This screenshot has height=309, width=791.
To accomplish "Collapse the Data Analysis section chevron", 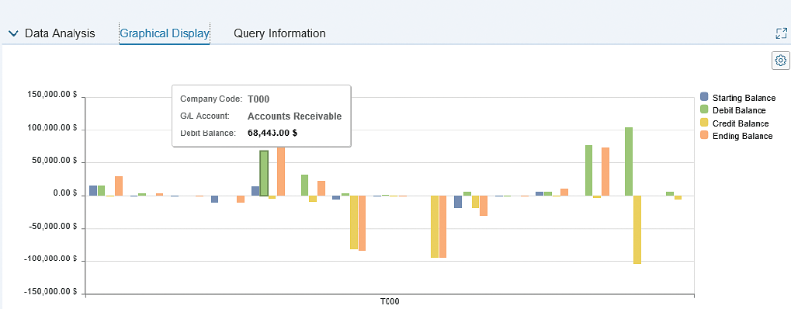I will pos(14,34).
